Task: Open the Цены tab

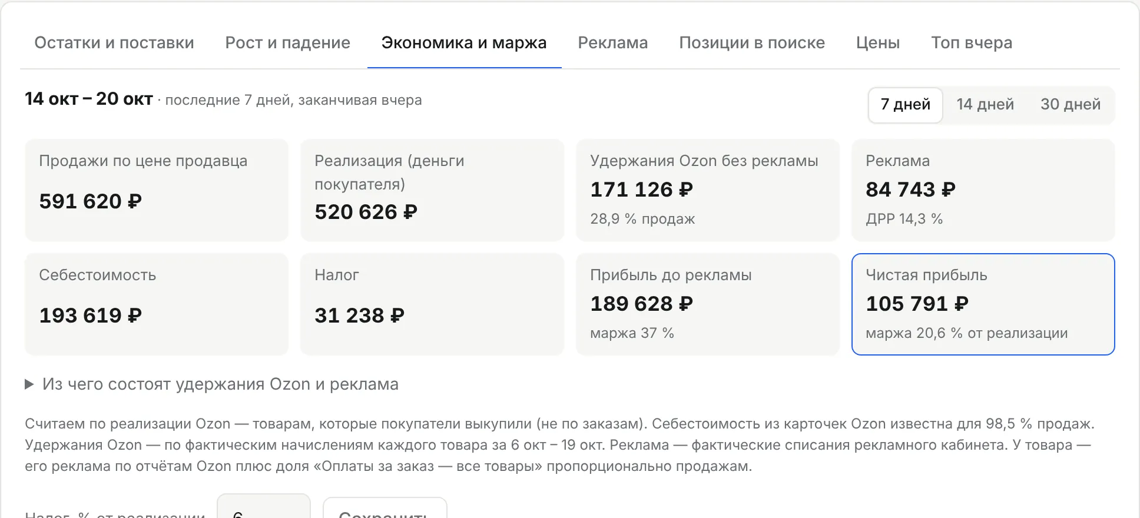Action: coord(877,43)
